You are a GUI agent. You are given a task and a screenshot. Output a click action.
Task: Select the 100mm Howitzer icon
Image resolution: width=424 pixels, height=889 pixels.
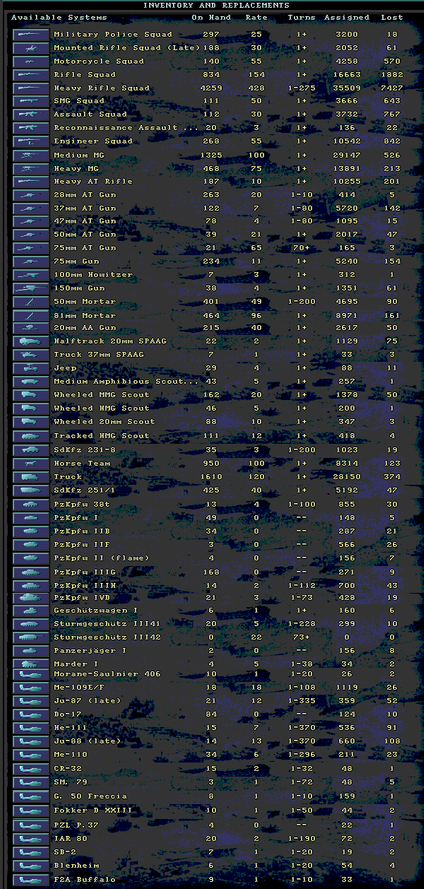coord(31,275)
